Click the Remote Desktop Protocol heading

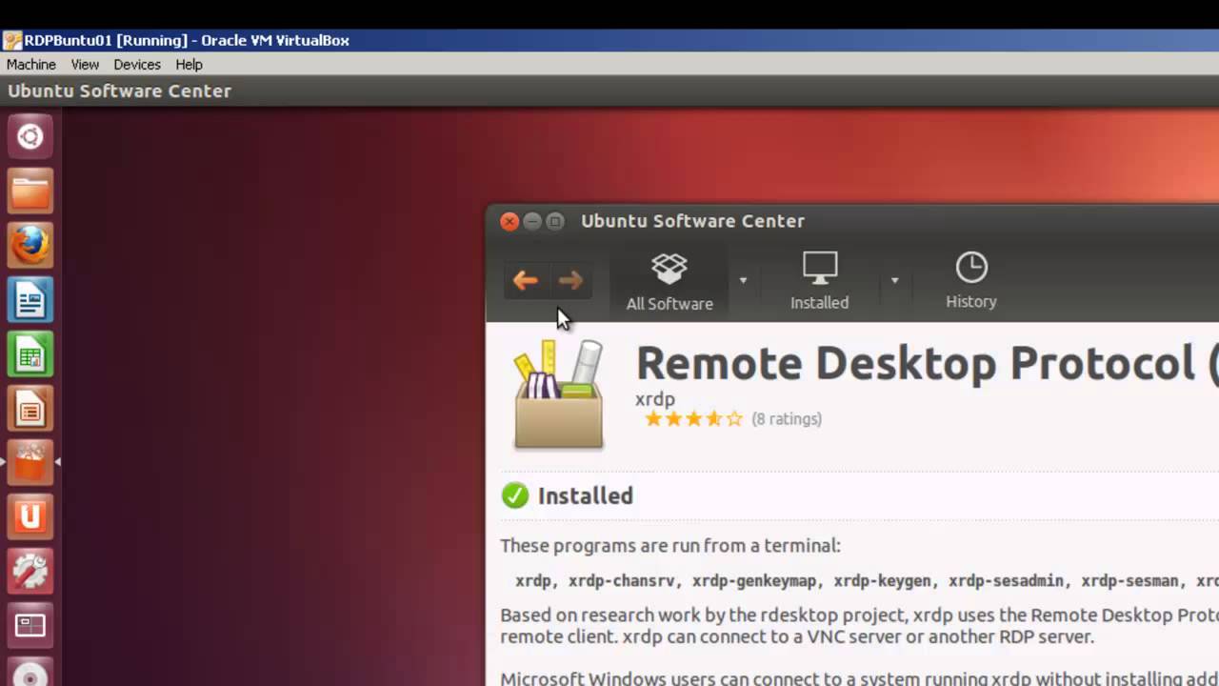click(x=927, y=363)
